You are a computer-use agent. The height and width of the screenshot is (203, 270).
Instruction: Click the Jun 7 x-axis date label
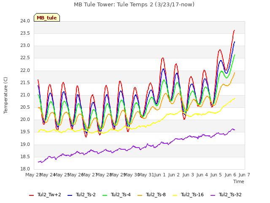click(244, 175)
